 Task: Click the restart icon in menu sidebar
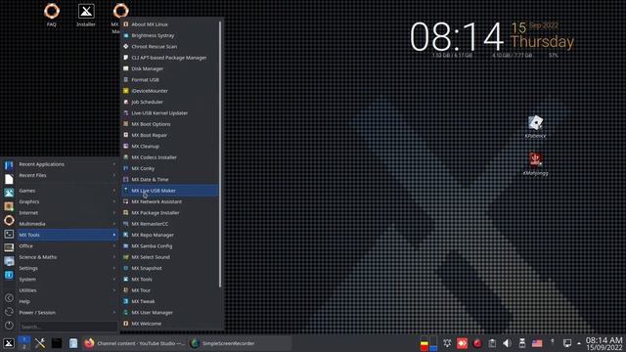[x=9, y=312]
